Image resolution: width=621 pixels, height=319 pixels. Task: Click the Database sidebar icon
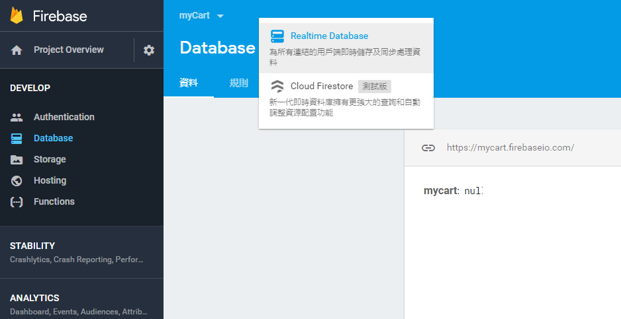pos(17,138)
